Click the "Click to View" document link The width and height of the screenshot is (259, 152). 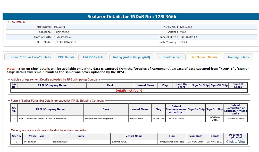click(x=236, y=142)
